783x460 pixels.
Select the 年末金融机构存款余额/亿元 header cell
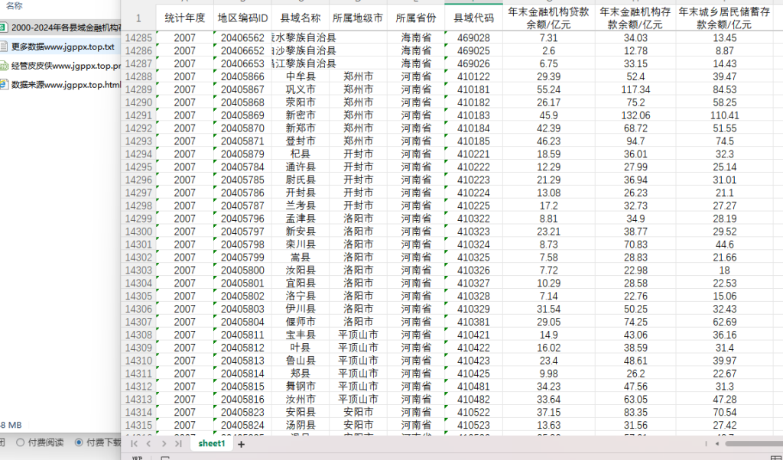coord(635,18)
